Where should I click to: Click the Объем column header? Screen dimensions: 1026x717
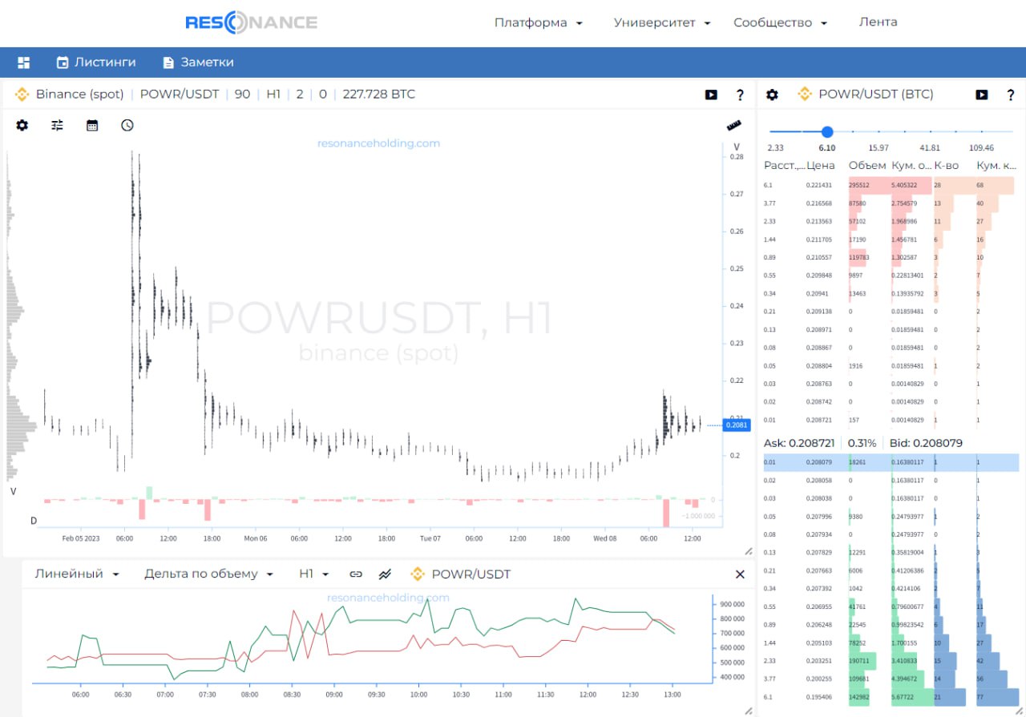(x=867, y=166)
